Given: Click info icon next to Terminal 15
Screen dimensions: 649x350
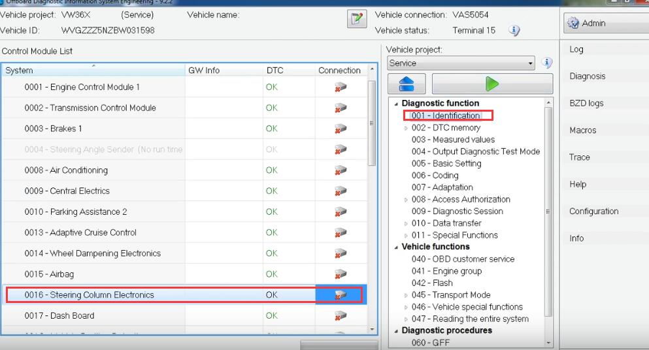Looking at the screenshot, I should [x=514, y=30].
